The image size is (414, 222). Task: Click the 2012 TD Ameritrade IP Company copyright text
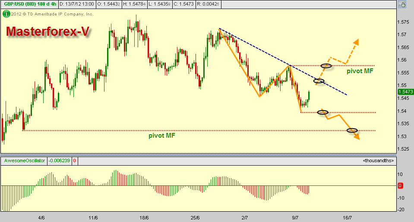(x=52, y=14)
